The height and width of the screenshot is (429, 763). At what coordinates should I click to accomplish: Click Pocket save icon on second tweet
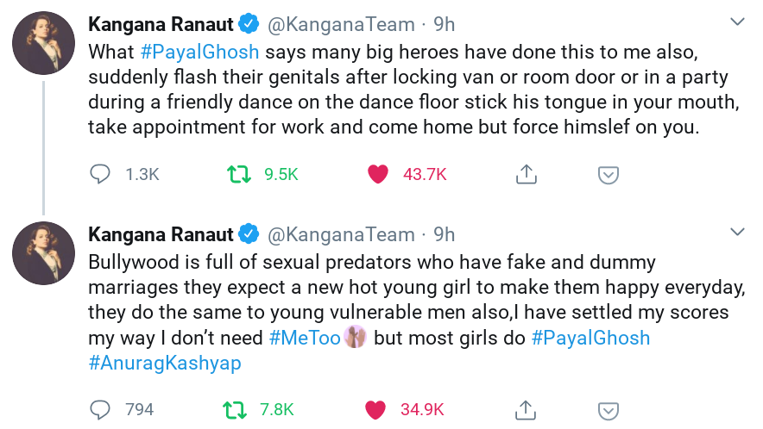[609, 409]
